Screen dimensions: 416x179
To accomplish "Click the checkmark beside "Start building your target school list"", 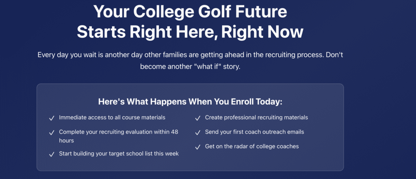I will click(x=52, y=154).
